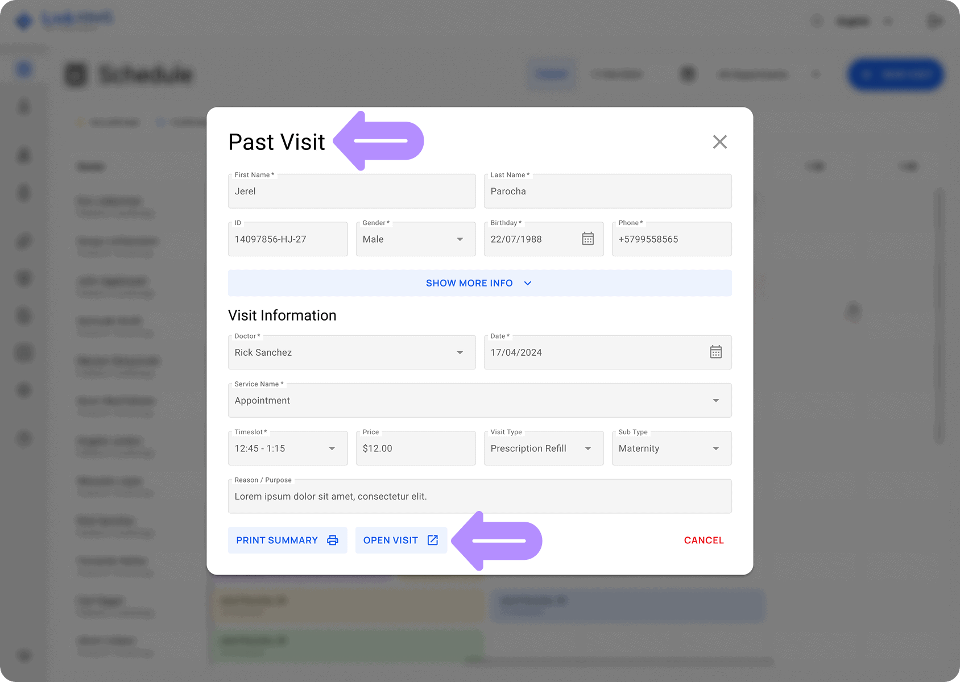Open the Visit Type dropdown
This screenshot has height=682, width=960.
click(587, 448)
